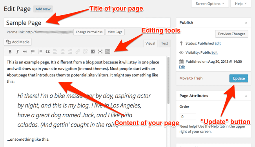The width and height of the screenshot is (255, 147).
Task: Insert link using chain icon
Action: click(x=78, y=52)
